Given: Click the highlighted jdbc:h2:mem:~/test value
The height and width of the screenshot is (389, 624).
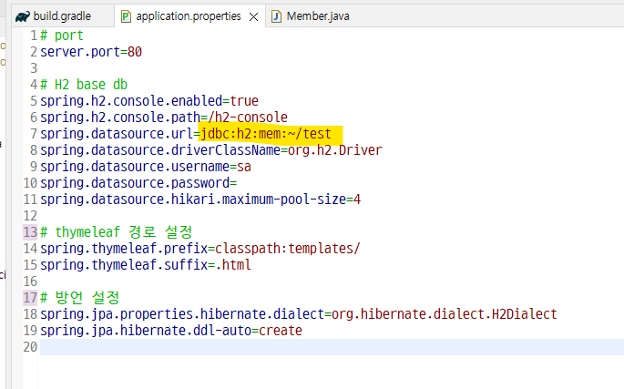Looking at the screenshot, I should (266, 134).
